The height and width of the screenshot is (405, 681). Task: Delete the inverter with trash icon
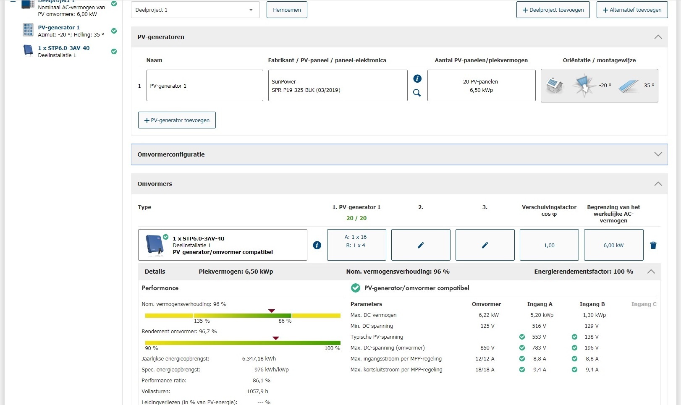pyautogui.click(x=653, y=245)
